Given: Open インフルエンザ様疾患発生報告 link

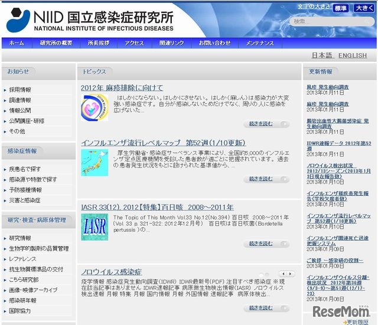Looking at the screenshot, I should click(337, 196).
